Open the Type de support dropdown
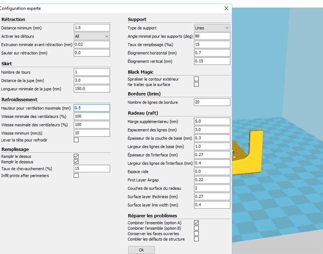This screenshot has height=254, width=323. [x=212, y=28]
